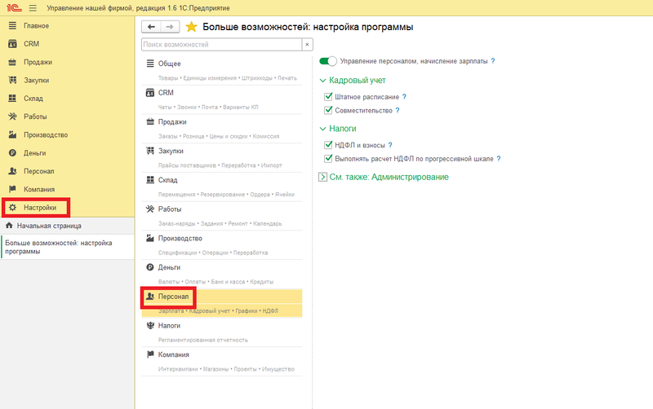Image resolution: width=653 pixels, height=409 pixels.
Task: Open help for Совместительство
Action: tap(398, 110)
